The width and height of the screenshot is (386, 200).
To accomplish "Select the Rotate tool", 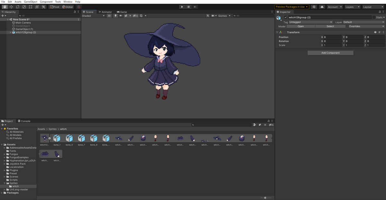I will [18, 7].
